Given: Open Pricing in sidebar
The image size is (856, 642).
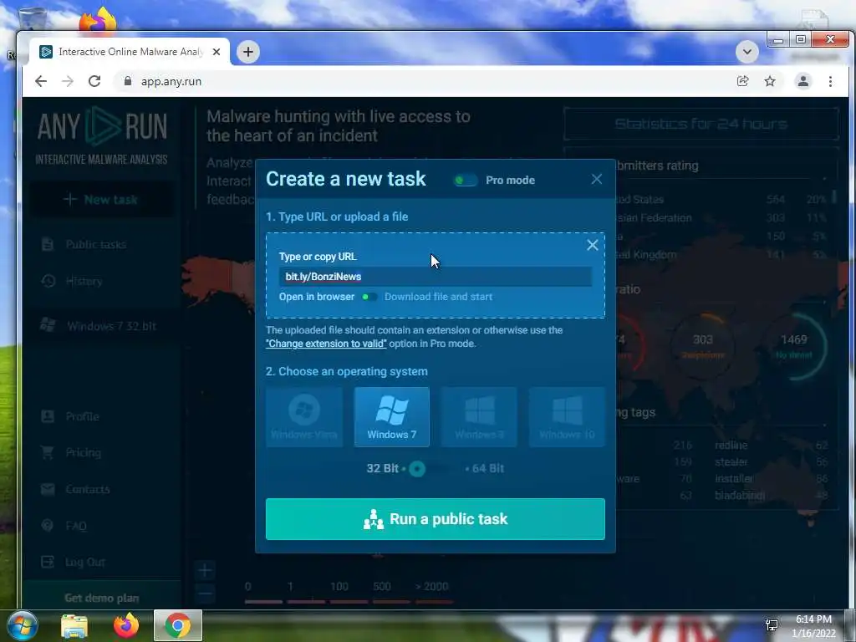Looking at the screenshot, I should point(83,452).
